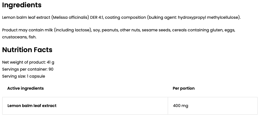
Task: Click the Servings per container: 90 line
Action: [x=28, y=69]
